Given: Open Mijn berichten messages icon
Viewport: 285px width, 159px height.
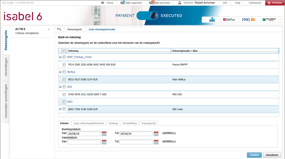Looking at the screenshot, I should (152, 3).
